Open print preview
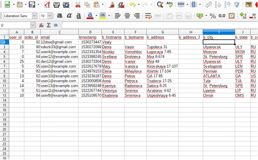The width and height of the screenshot is (258, 160). click(x=66, y=5)
